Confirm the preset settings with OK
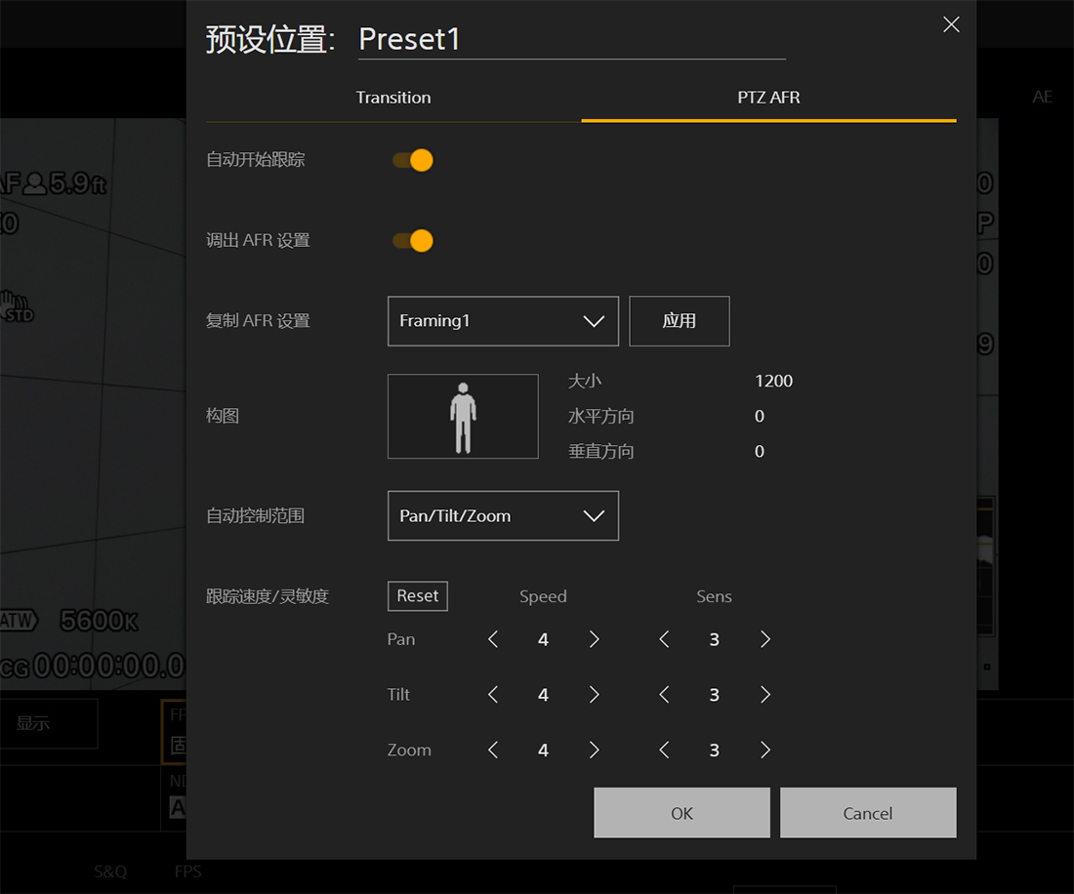Viewport: 1074px width, 894px height. click(x=681, y=812)
